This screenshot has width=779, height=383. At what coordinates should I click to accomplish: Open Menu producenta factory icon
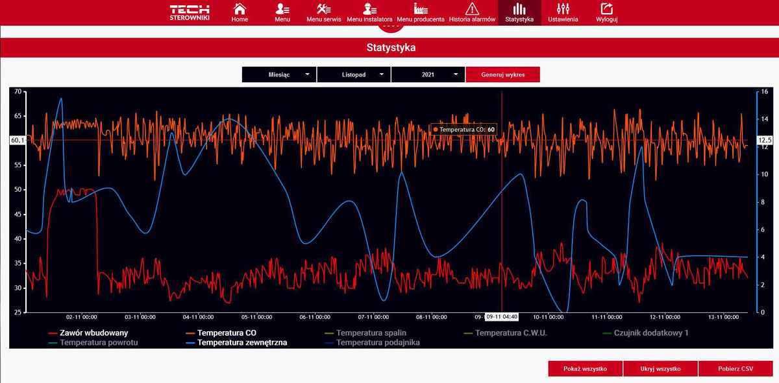point(421,9)
